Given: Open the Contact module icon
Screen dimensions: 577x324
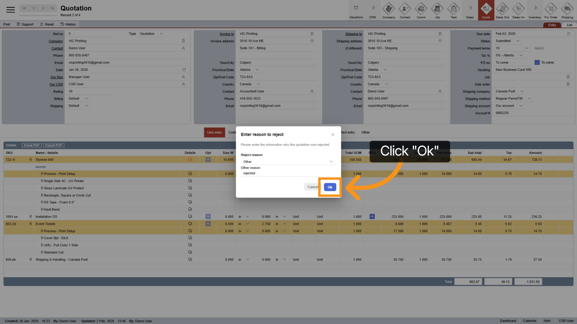Looking at the screenshot, I should tap(405, 10).
